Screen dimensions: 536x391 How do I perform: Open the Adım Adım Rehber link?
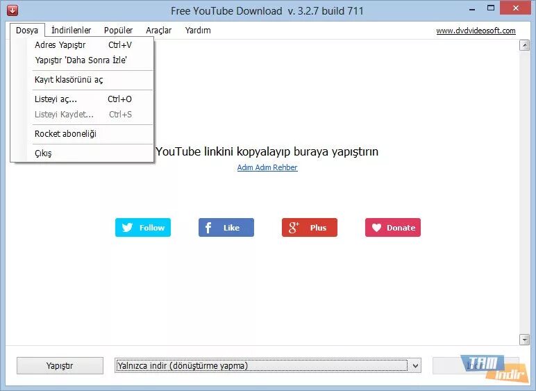(267, 167)
